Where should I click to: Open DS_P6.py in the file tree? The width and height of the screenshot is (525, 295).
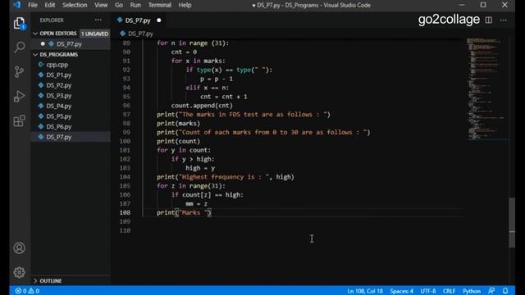tap(71, 127)
